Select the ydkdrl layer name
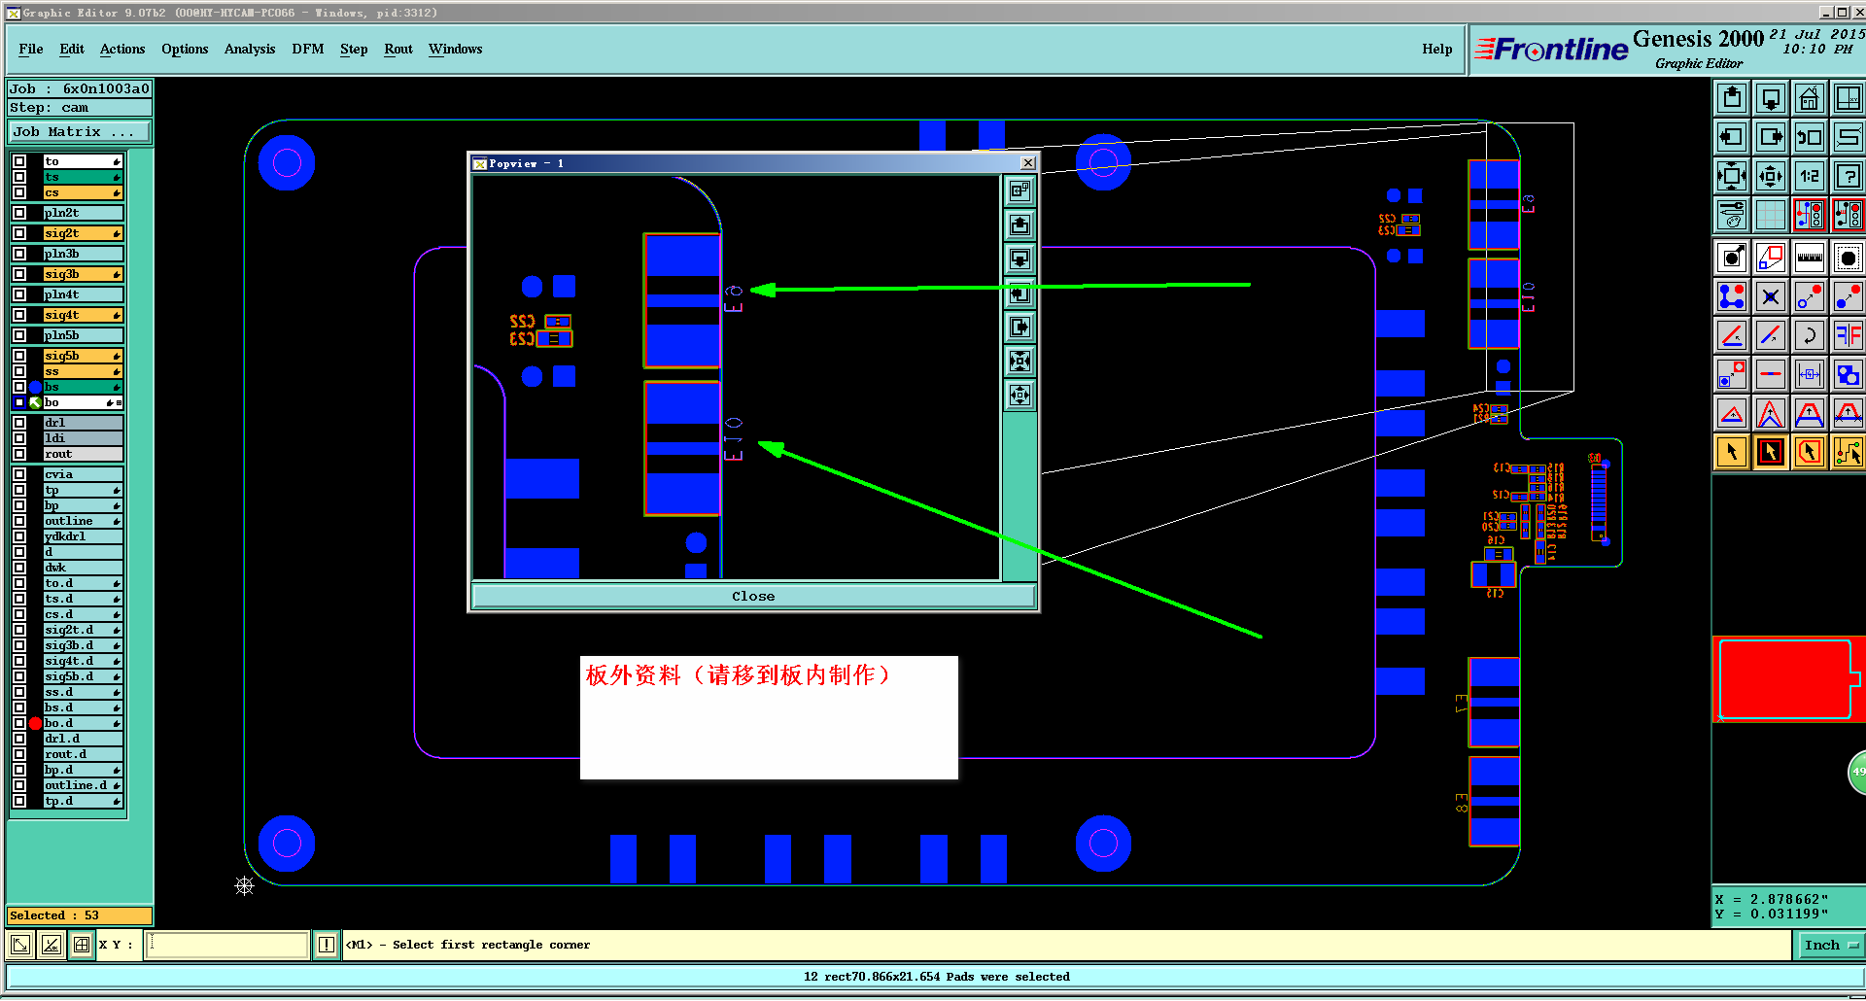 tap(83, 536)
